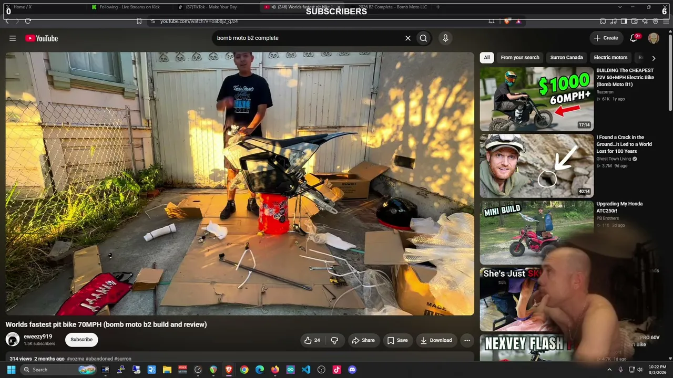This screenshot has width=673, height=378.
Task: Open Windows Start menu
Action: (x=11, y=370)
